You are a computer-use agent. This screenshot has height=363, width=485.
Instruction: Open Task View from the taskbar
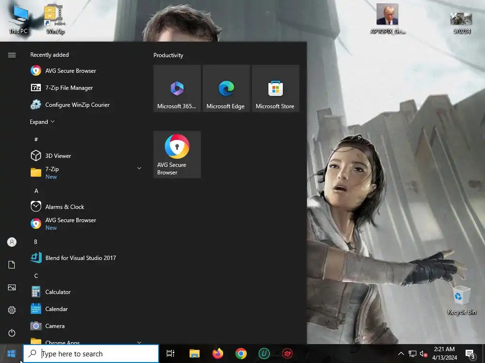171,354
